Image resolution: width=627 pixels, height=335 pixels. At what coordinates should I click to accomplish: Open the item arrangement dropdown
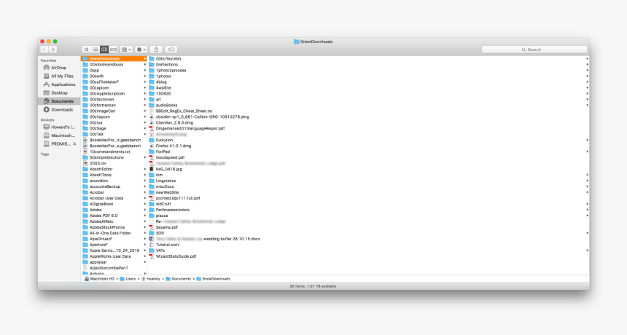tap(126, 50)
